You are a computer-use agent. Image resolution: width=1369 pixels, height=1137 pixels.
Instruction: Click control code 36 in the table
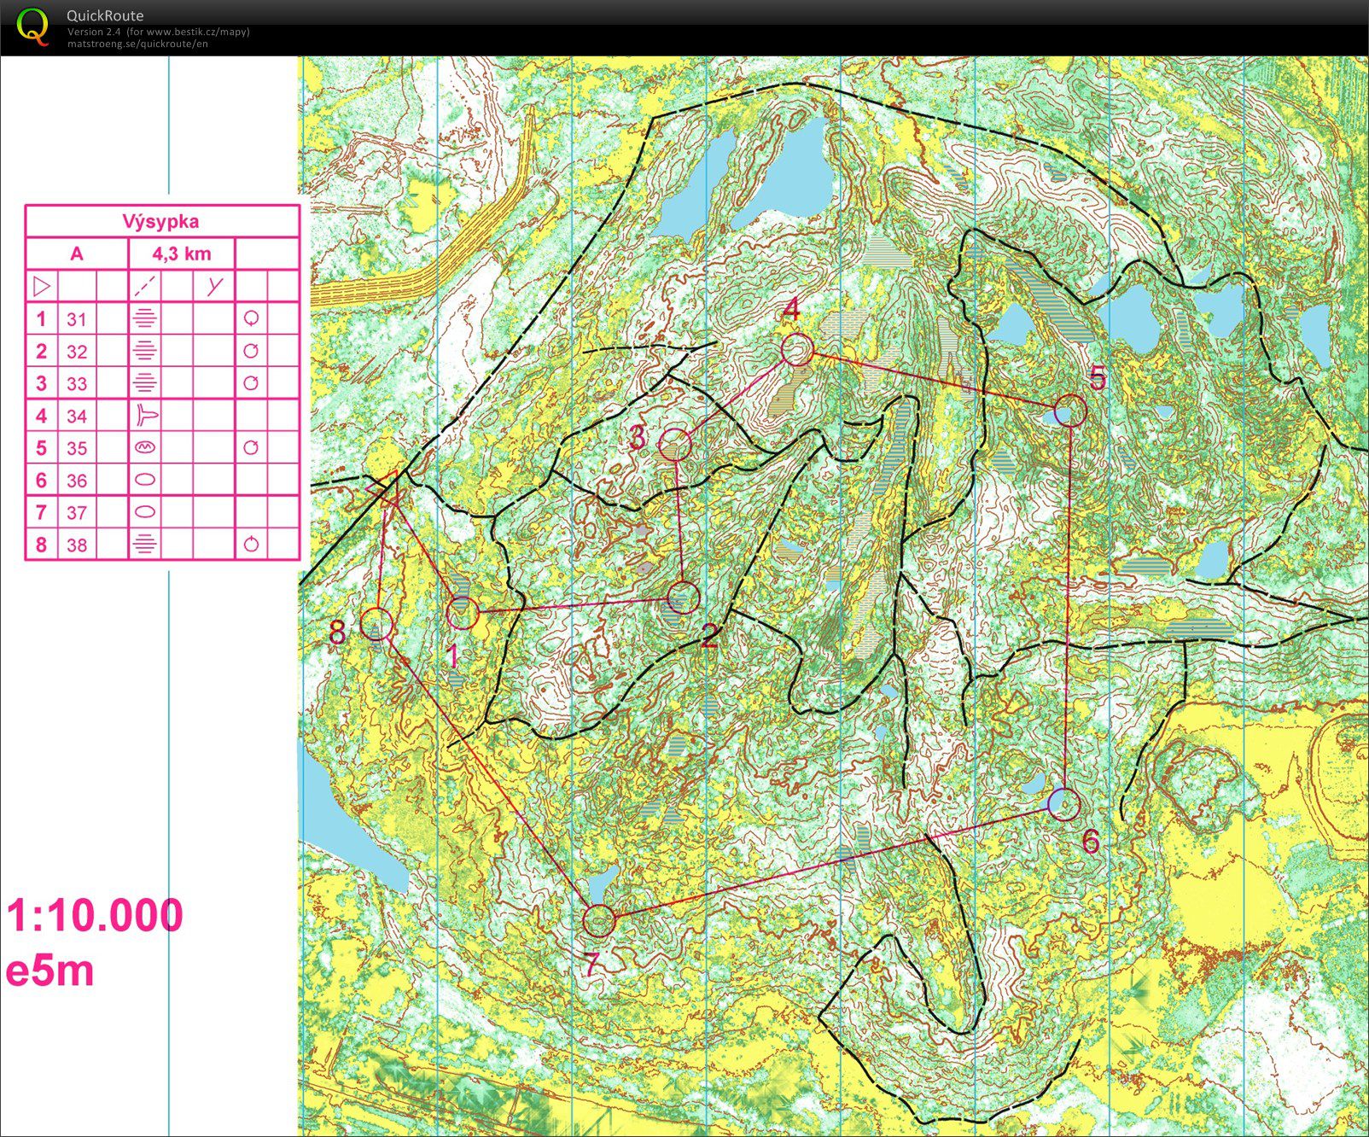[77, 481]
